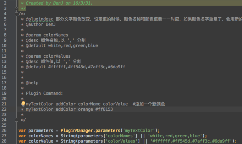Click the '@desc 颜色值' line
The height and width of the screenshot is (144, 242).
click(x=53, y=62)
